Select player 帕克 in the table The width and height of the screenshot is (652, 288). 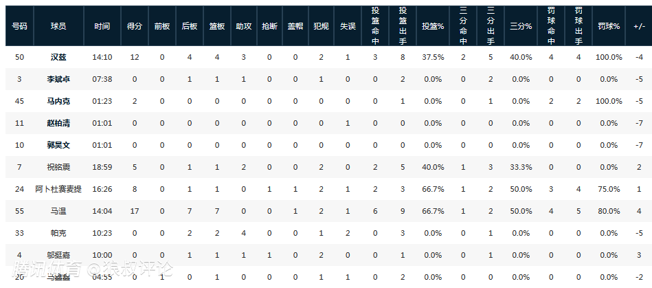coord(58,233)
